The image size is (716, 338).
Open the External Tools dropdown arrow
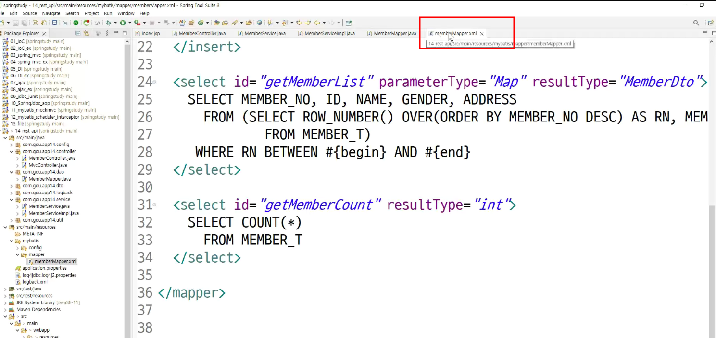[144, 23]
